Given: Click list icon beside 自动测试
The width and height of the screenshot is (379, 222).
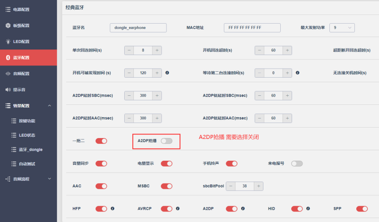Looking at the screenshot, I should [x=14, y=164].
